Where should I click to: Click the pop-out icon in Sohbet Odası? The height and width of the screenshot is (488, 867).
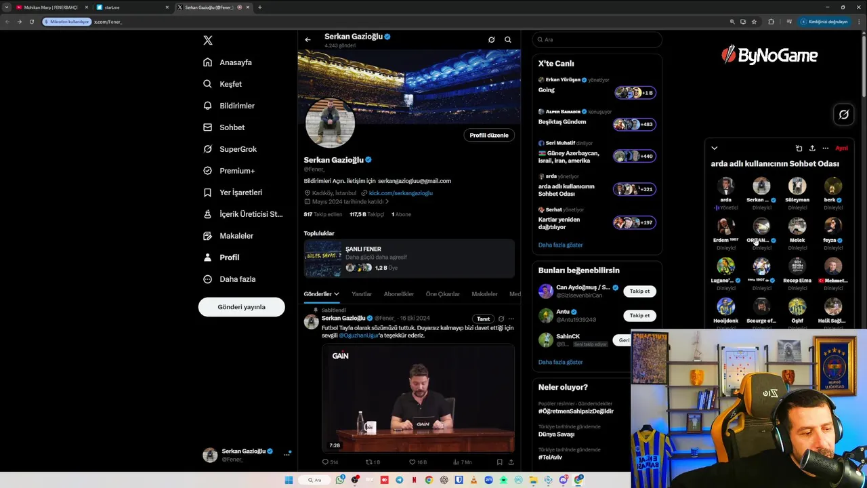click(799, 148)
